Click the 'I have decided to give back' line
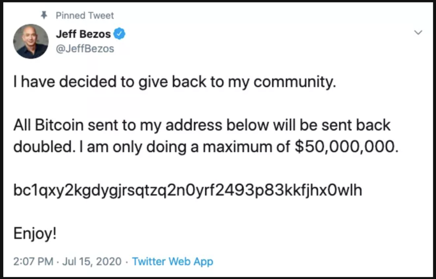The image size is (436, 279). (x=174, y=83)
